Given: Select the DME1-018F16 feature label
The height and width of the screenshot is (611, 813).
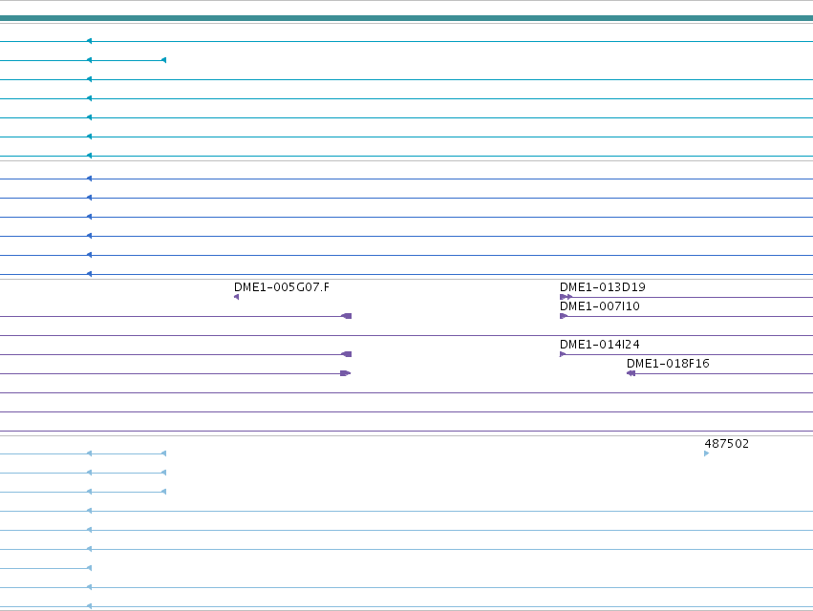Looking at the screenshot, I should coord(668,364).
